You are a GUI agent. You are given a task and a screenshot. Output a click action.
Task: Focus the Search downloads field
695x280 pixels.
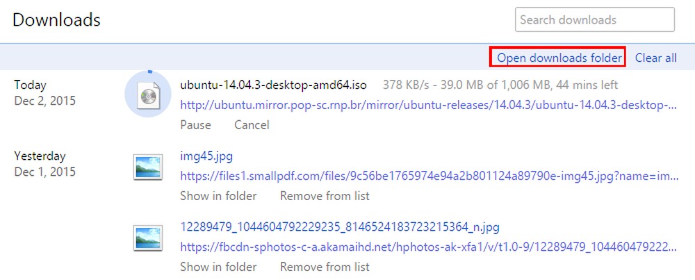pyautogui.click(x=595, y=20)
